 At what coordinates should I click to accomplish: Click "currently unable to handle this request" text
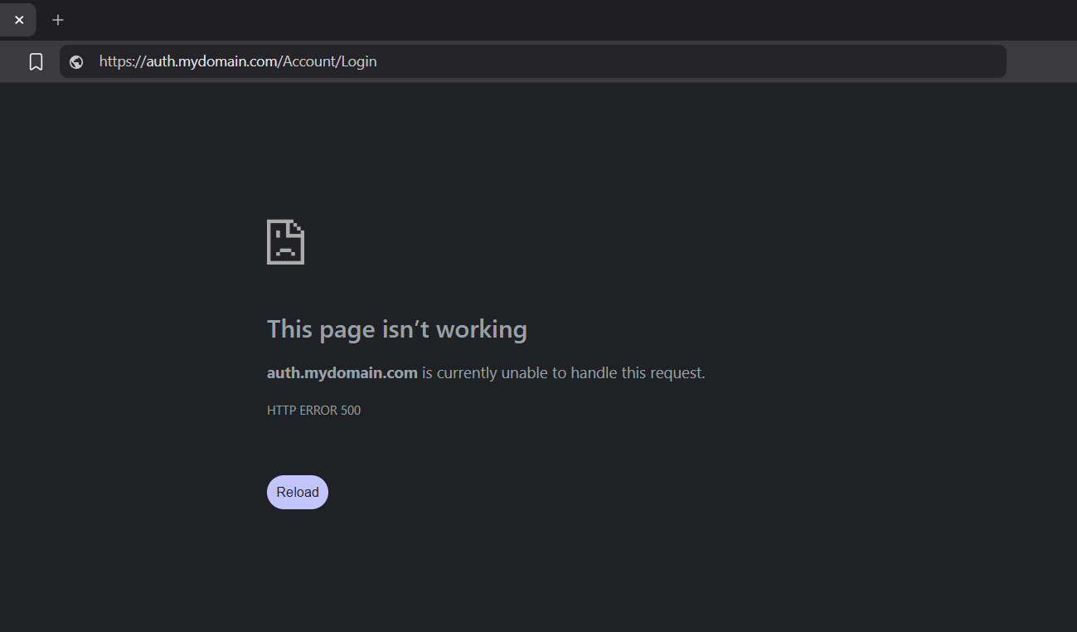(x=570, y=373)
